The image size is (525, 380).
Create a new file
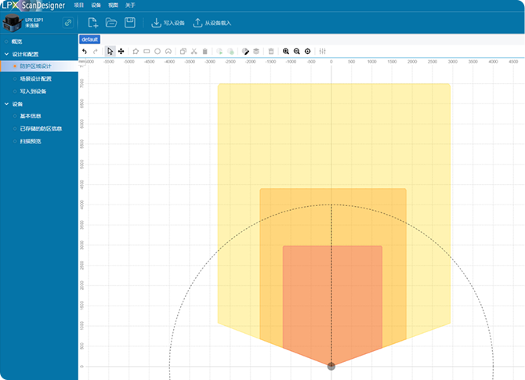pos(92,24)
